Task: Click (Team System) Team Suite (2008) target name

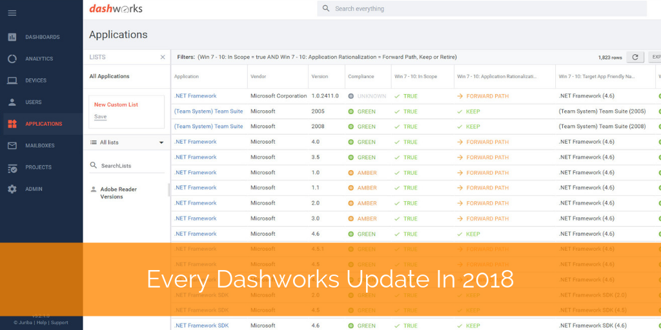Action: pyautogui.click(x=602, y=126)
